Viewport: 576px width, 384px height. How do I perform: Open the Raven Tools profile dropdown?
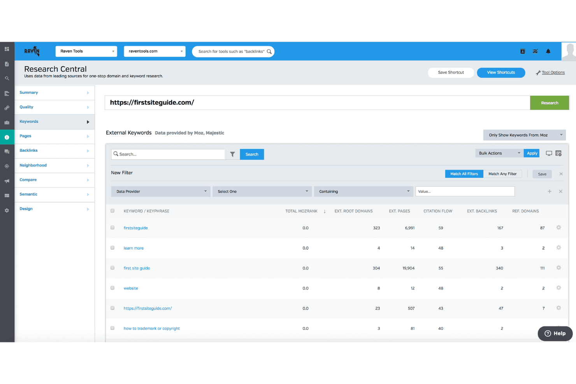click(86, 51)
